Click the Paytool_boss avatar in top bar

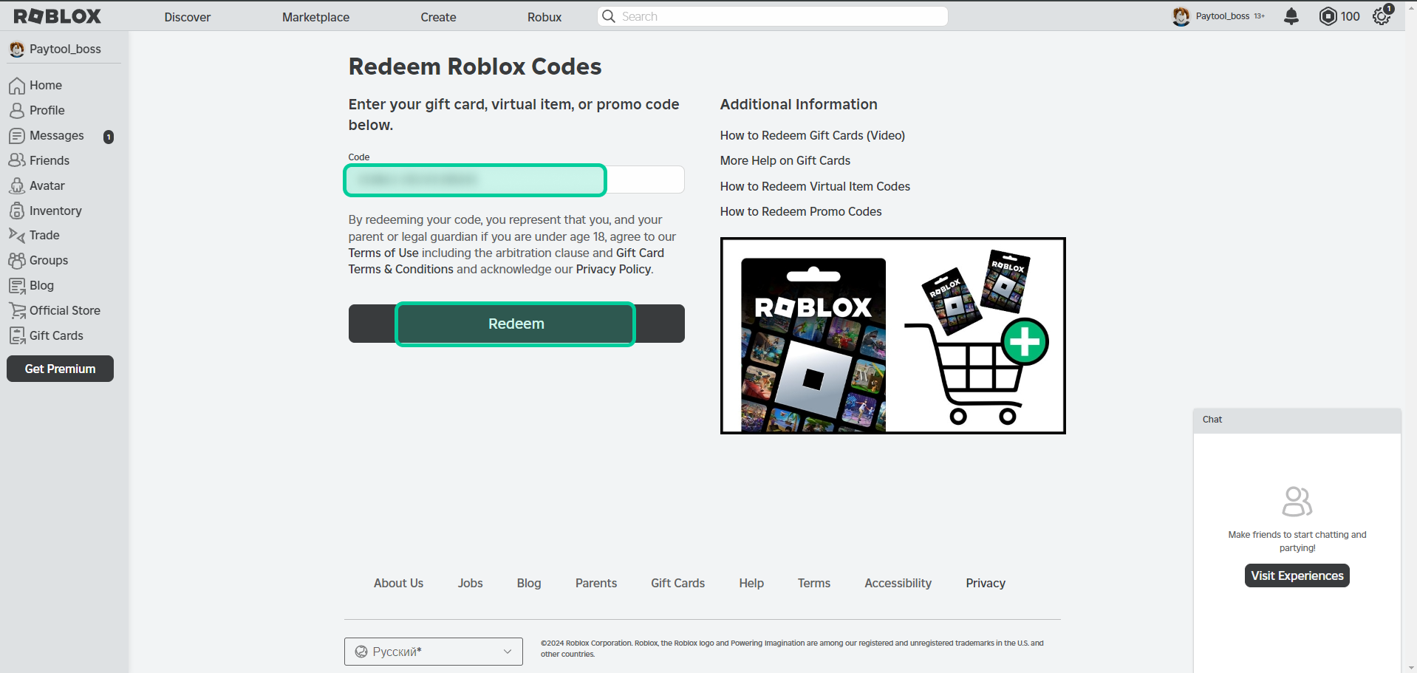click(x=1181, y=16)
